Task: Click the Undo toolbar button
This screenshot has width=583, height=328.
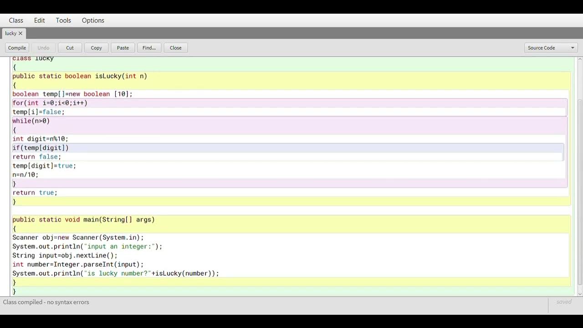Action: tap(43, 48)
